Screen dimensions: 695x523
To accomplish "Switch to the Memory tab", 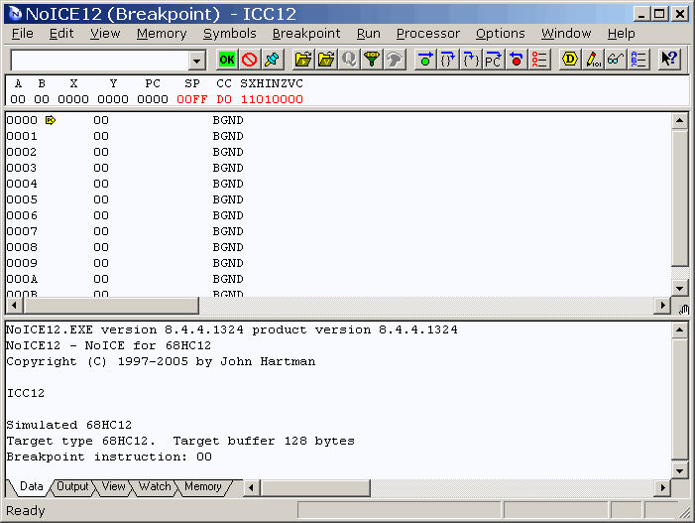I will click(203, 486).
